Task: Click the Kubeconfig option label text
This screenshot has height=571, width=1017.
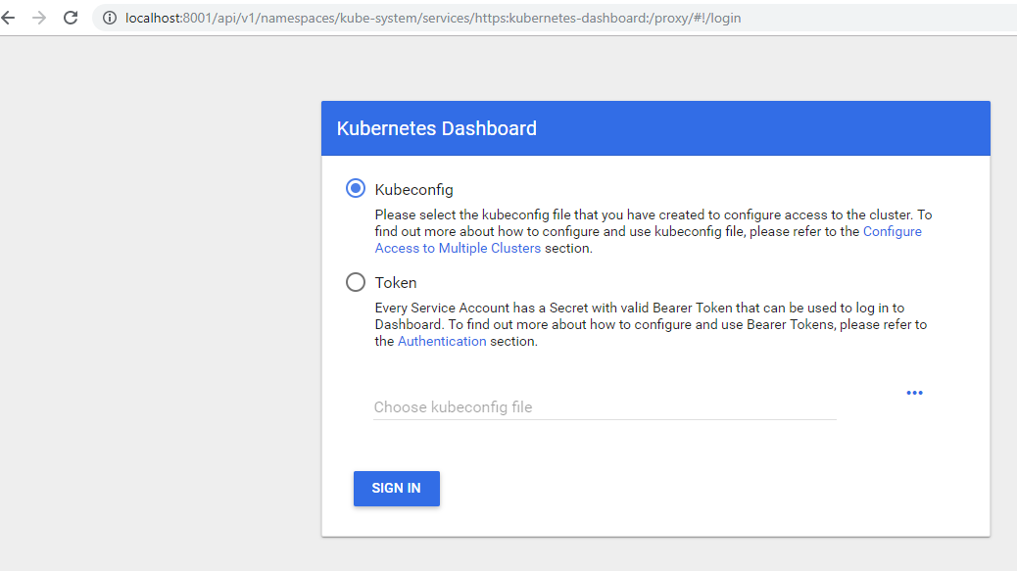Action: [x=413, y=190]
